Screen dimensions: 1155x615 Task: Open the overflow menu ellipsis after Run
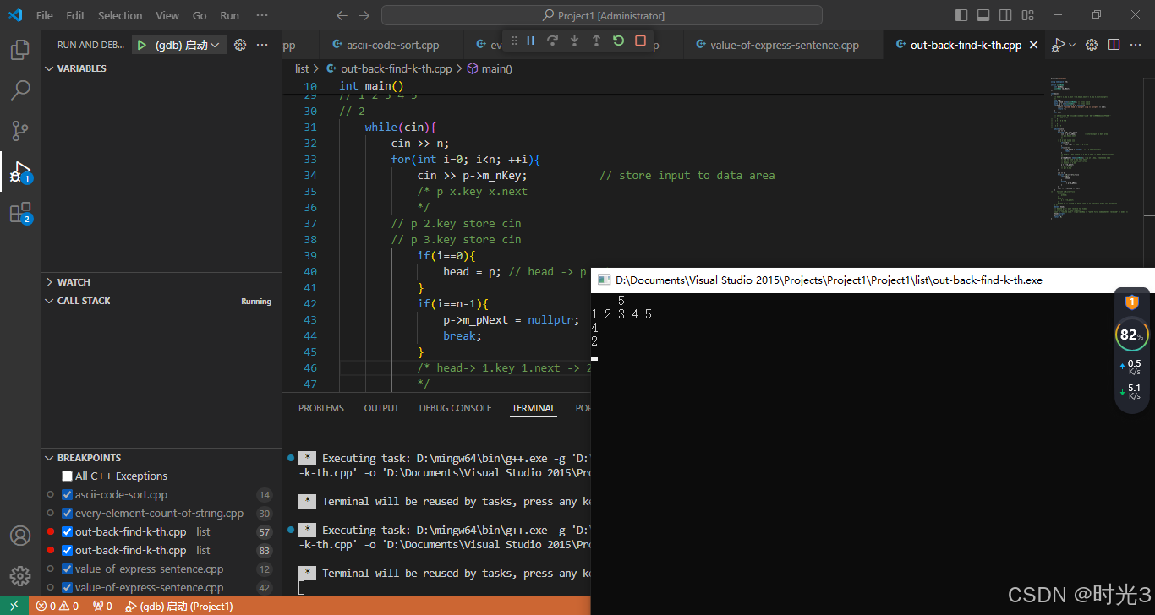(262, 15)
